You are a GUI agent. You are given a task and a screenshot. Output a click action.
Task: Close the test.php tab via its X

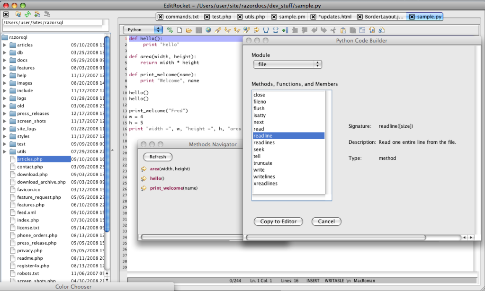[x=207, y=17]
